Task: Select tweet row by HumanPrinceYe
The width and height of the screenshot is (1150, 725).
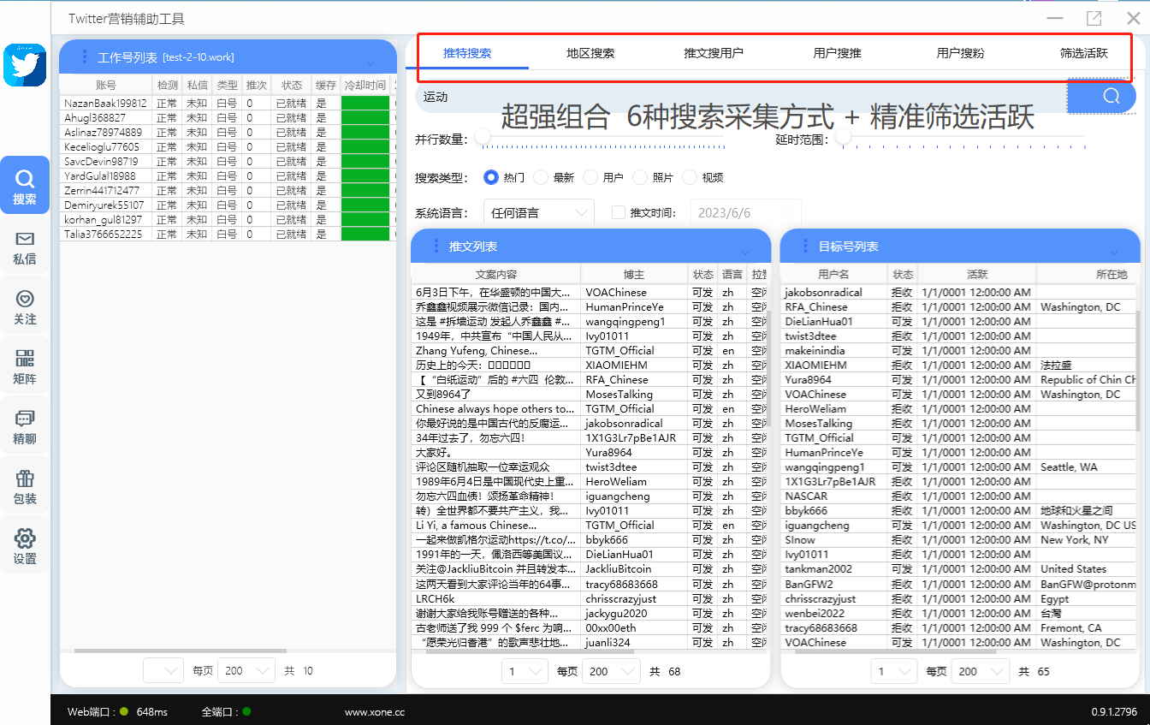Action: [590, 306]
